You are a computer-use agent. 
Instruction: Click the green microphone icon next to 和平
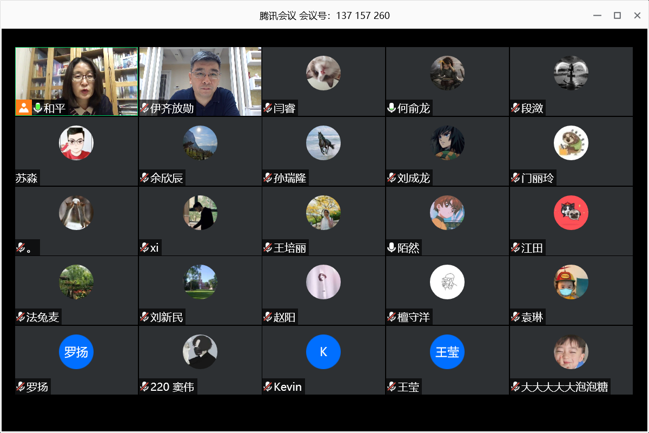click(38, 108)
